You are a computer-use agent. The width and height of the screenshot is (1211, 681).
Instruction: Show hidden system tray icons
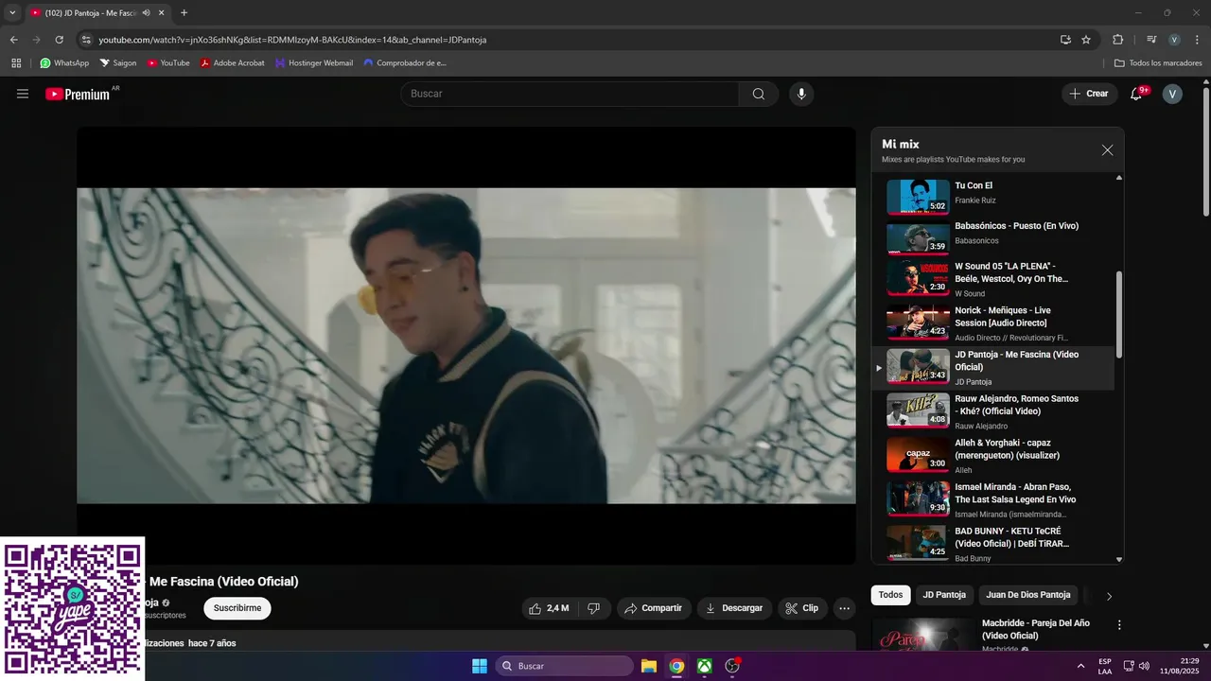click(1080, 666)
